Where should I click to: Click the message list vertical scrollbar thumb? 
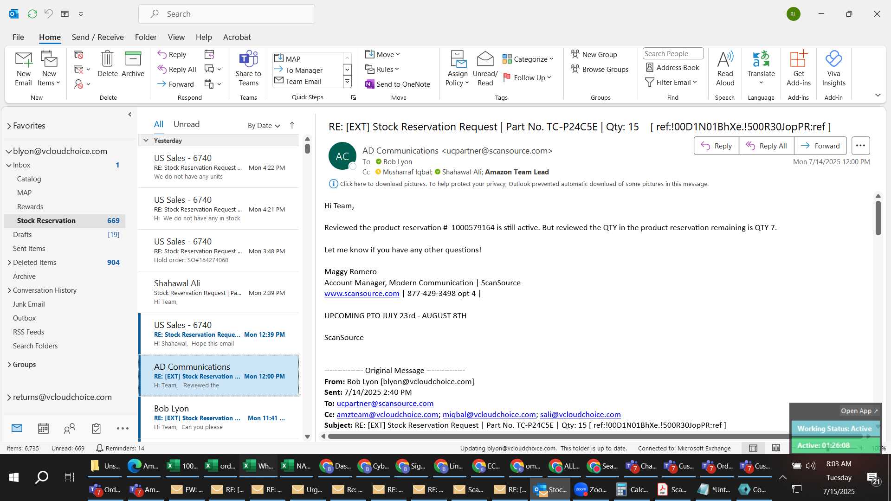tap(307, 148)
